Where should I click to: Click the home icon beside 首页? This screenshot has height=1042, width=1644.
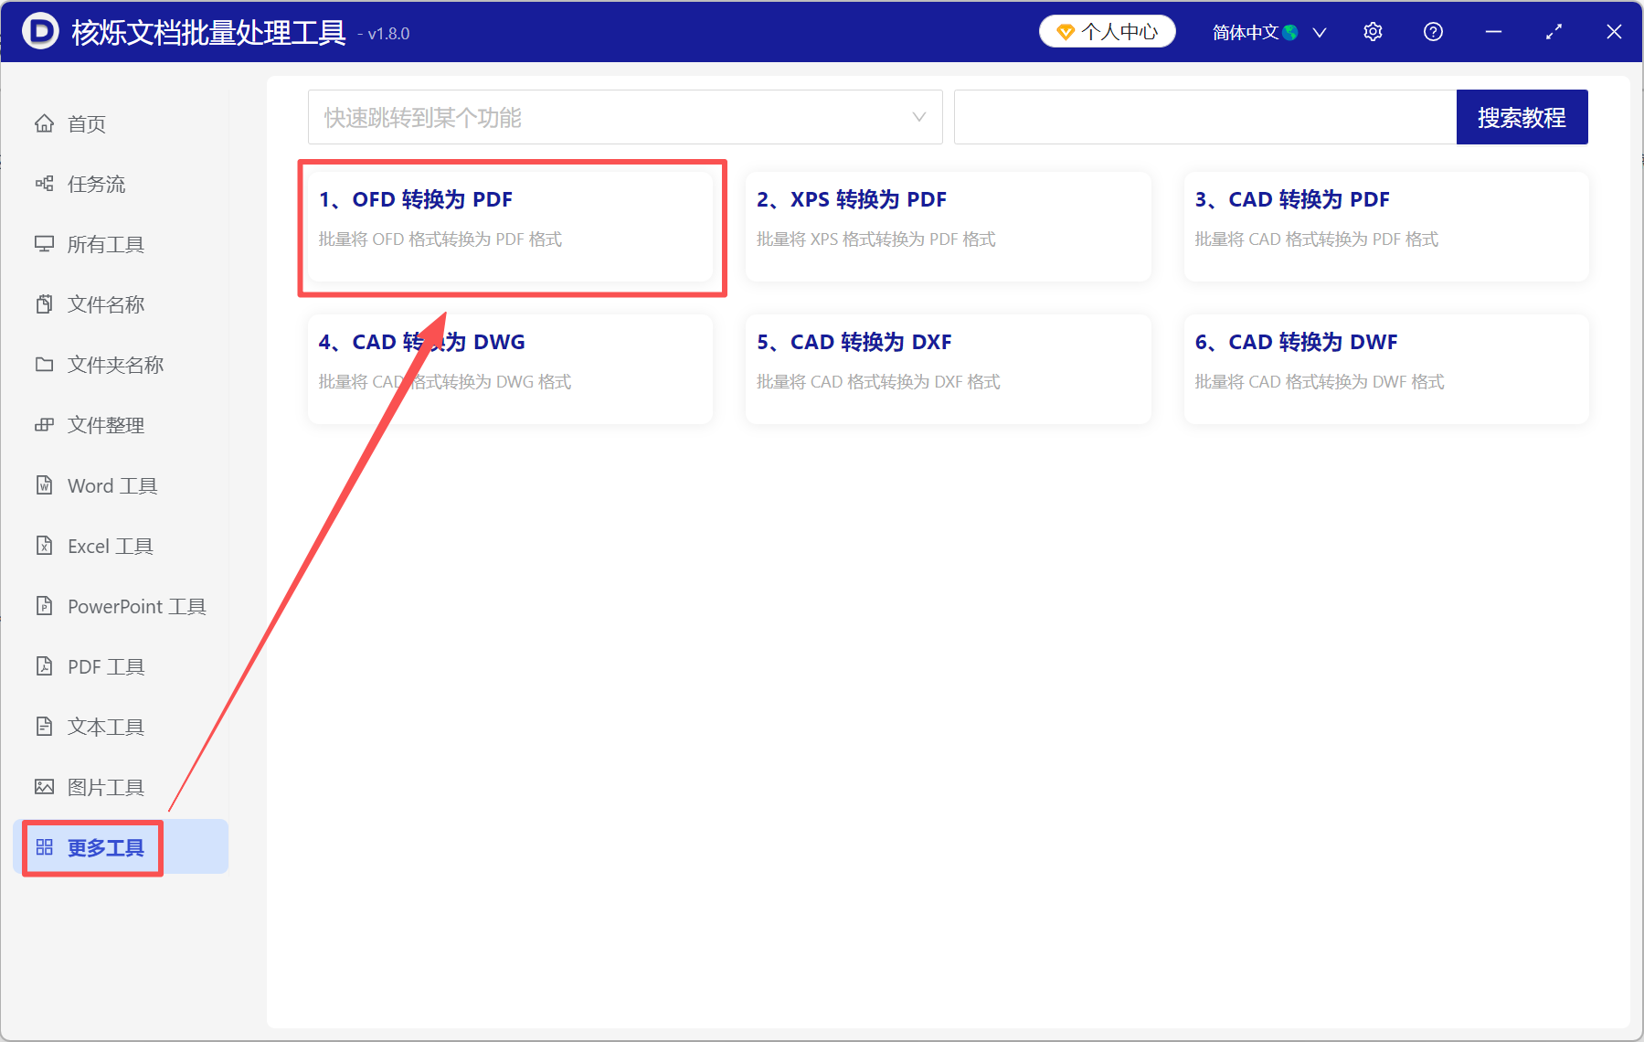pyautogui.click(x=44, y=123)
